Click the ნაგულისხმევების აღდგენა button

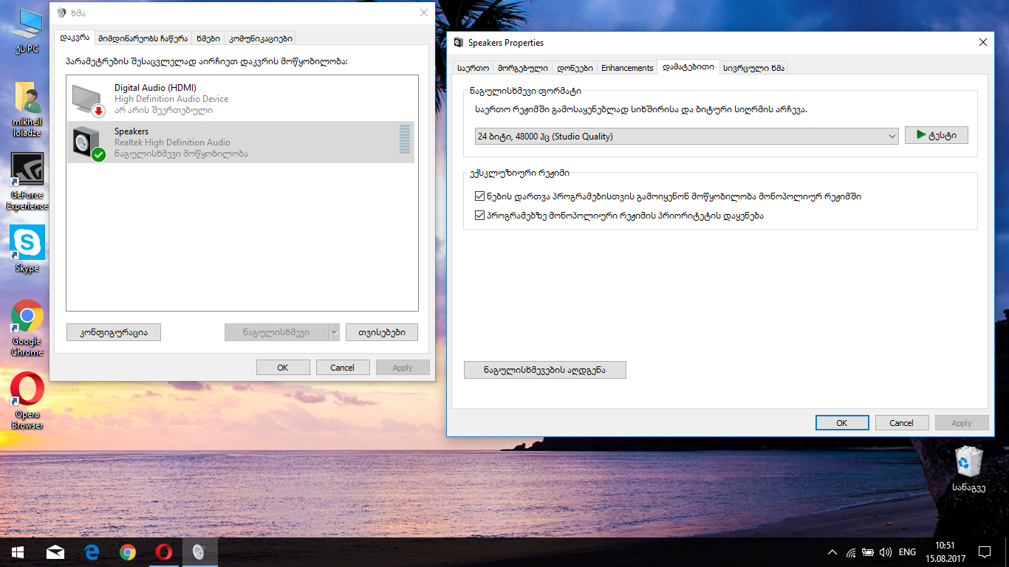coord(545,370)
